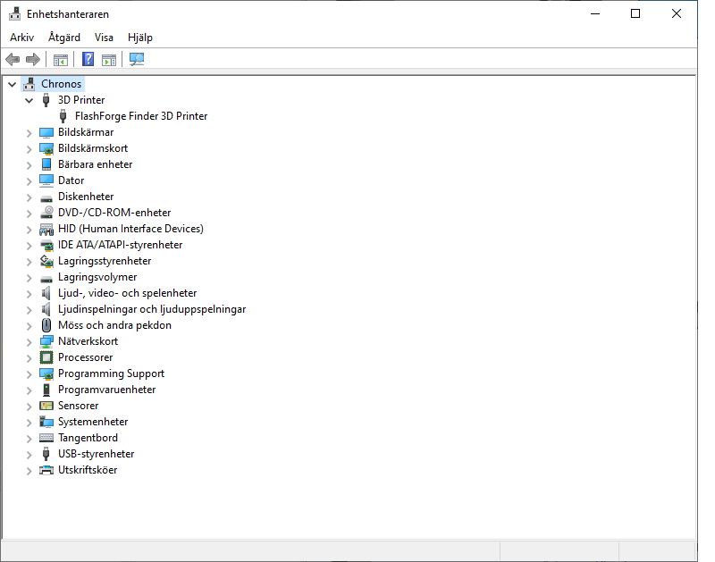Open the Åtgärd menu
The width and height of the screenshot is (715, 562).
(64, 38)
